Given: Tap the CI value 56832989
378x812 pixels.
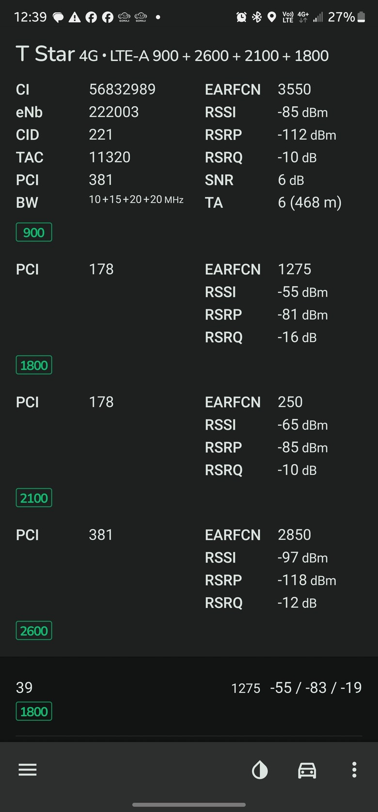Looking at the screenshot, I should [x=122, y=89].
